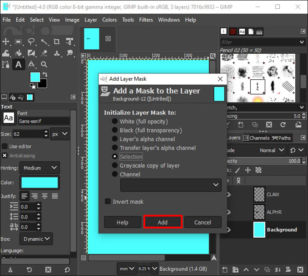Select the Eraser tool
The height and width of the screenshot is (276, 308).
(44, 53)
